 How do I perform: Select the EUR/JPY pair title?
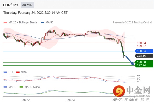11,5
